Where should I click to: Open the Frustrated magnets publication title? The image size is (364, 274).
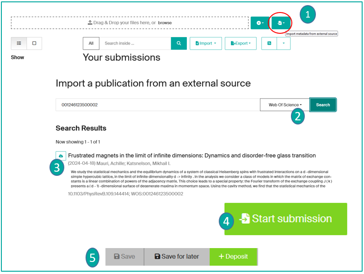coord(192,156)
